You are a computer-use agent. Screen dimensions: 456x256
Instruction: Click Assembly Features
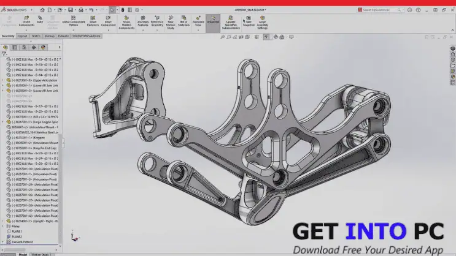(x=143, y=21)
